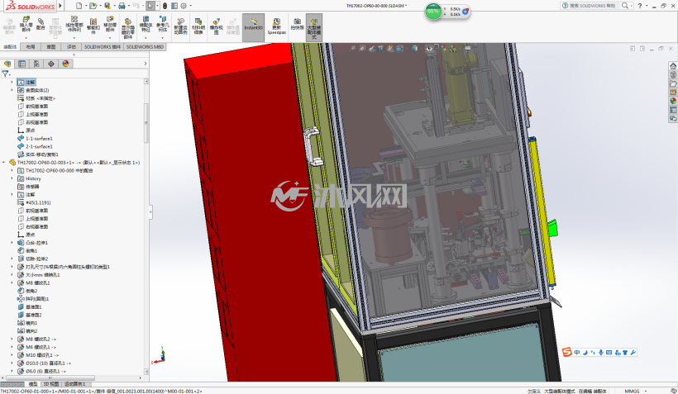Viewport: 678px width, 394px height.
Task: Open dropdown under 装配体特征
Action: (x=146, y=38)
